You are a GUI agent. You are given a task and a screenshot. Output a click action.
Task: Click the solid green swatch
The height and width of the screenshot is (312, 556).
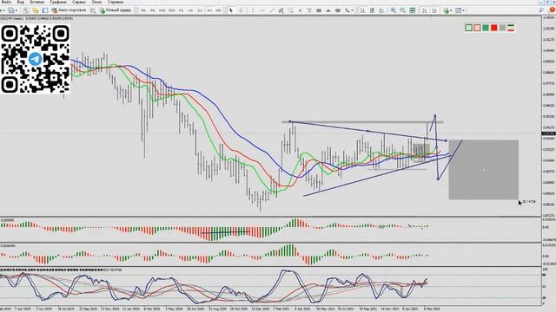486,28
